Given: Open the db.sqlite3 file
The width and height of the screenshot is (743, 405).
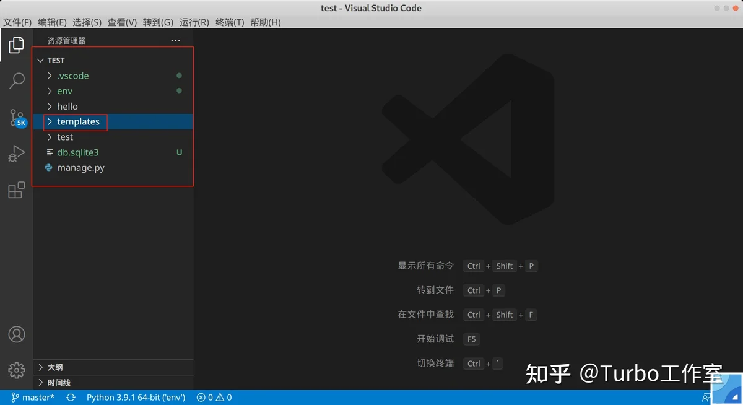Looking at the screenshot, I should point(78,152).
